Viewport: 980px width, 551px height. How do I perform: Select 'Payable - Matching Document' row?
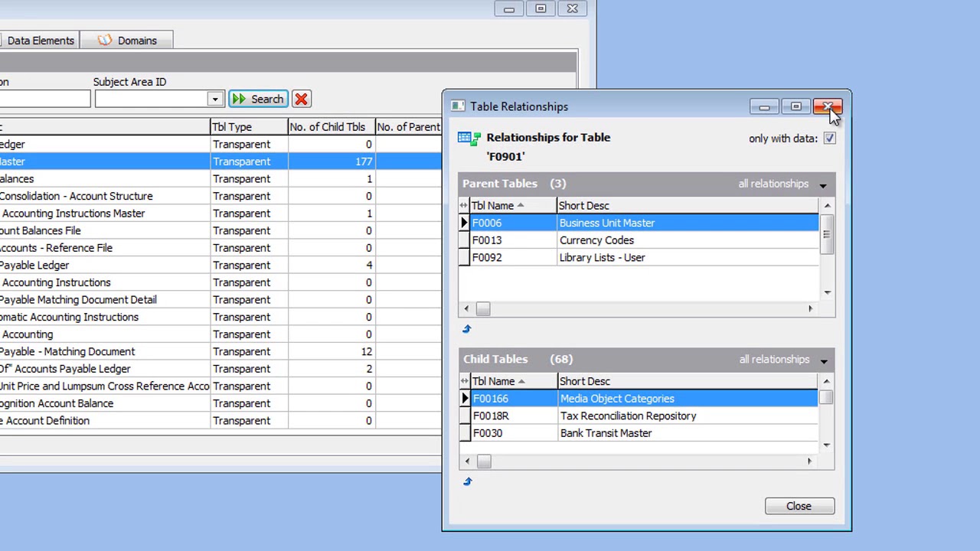[x=220, y=352]
